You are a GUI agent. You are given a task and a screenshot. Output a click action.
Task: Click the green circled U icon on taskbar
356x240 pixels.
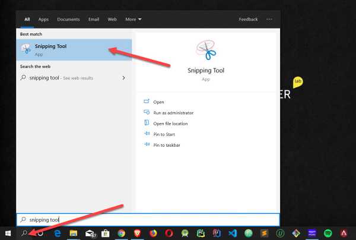(x=280, y=233)
